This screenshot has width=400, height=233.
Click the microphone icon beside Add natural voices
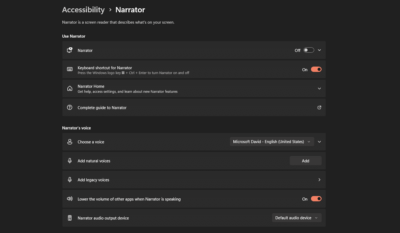(x=70, y=161)
